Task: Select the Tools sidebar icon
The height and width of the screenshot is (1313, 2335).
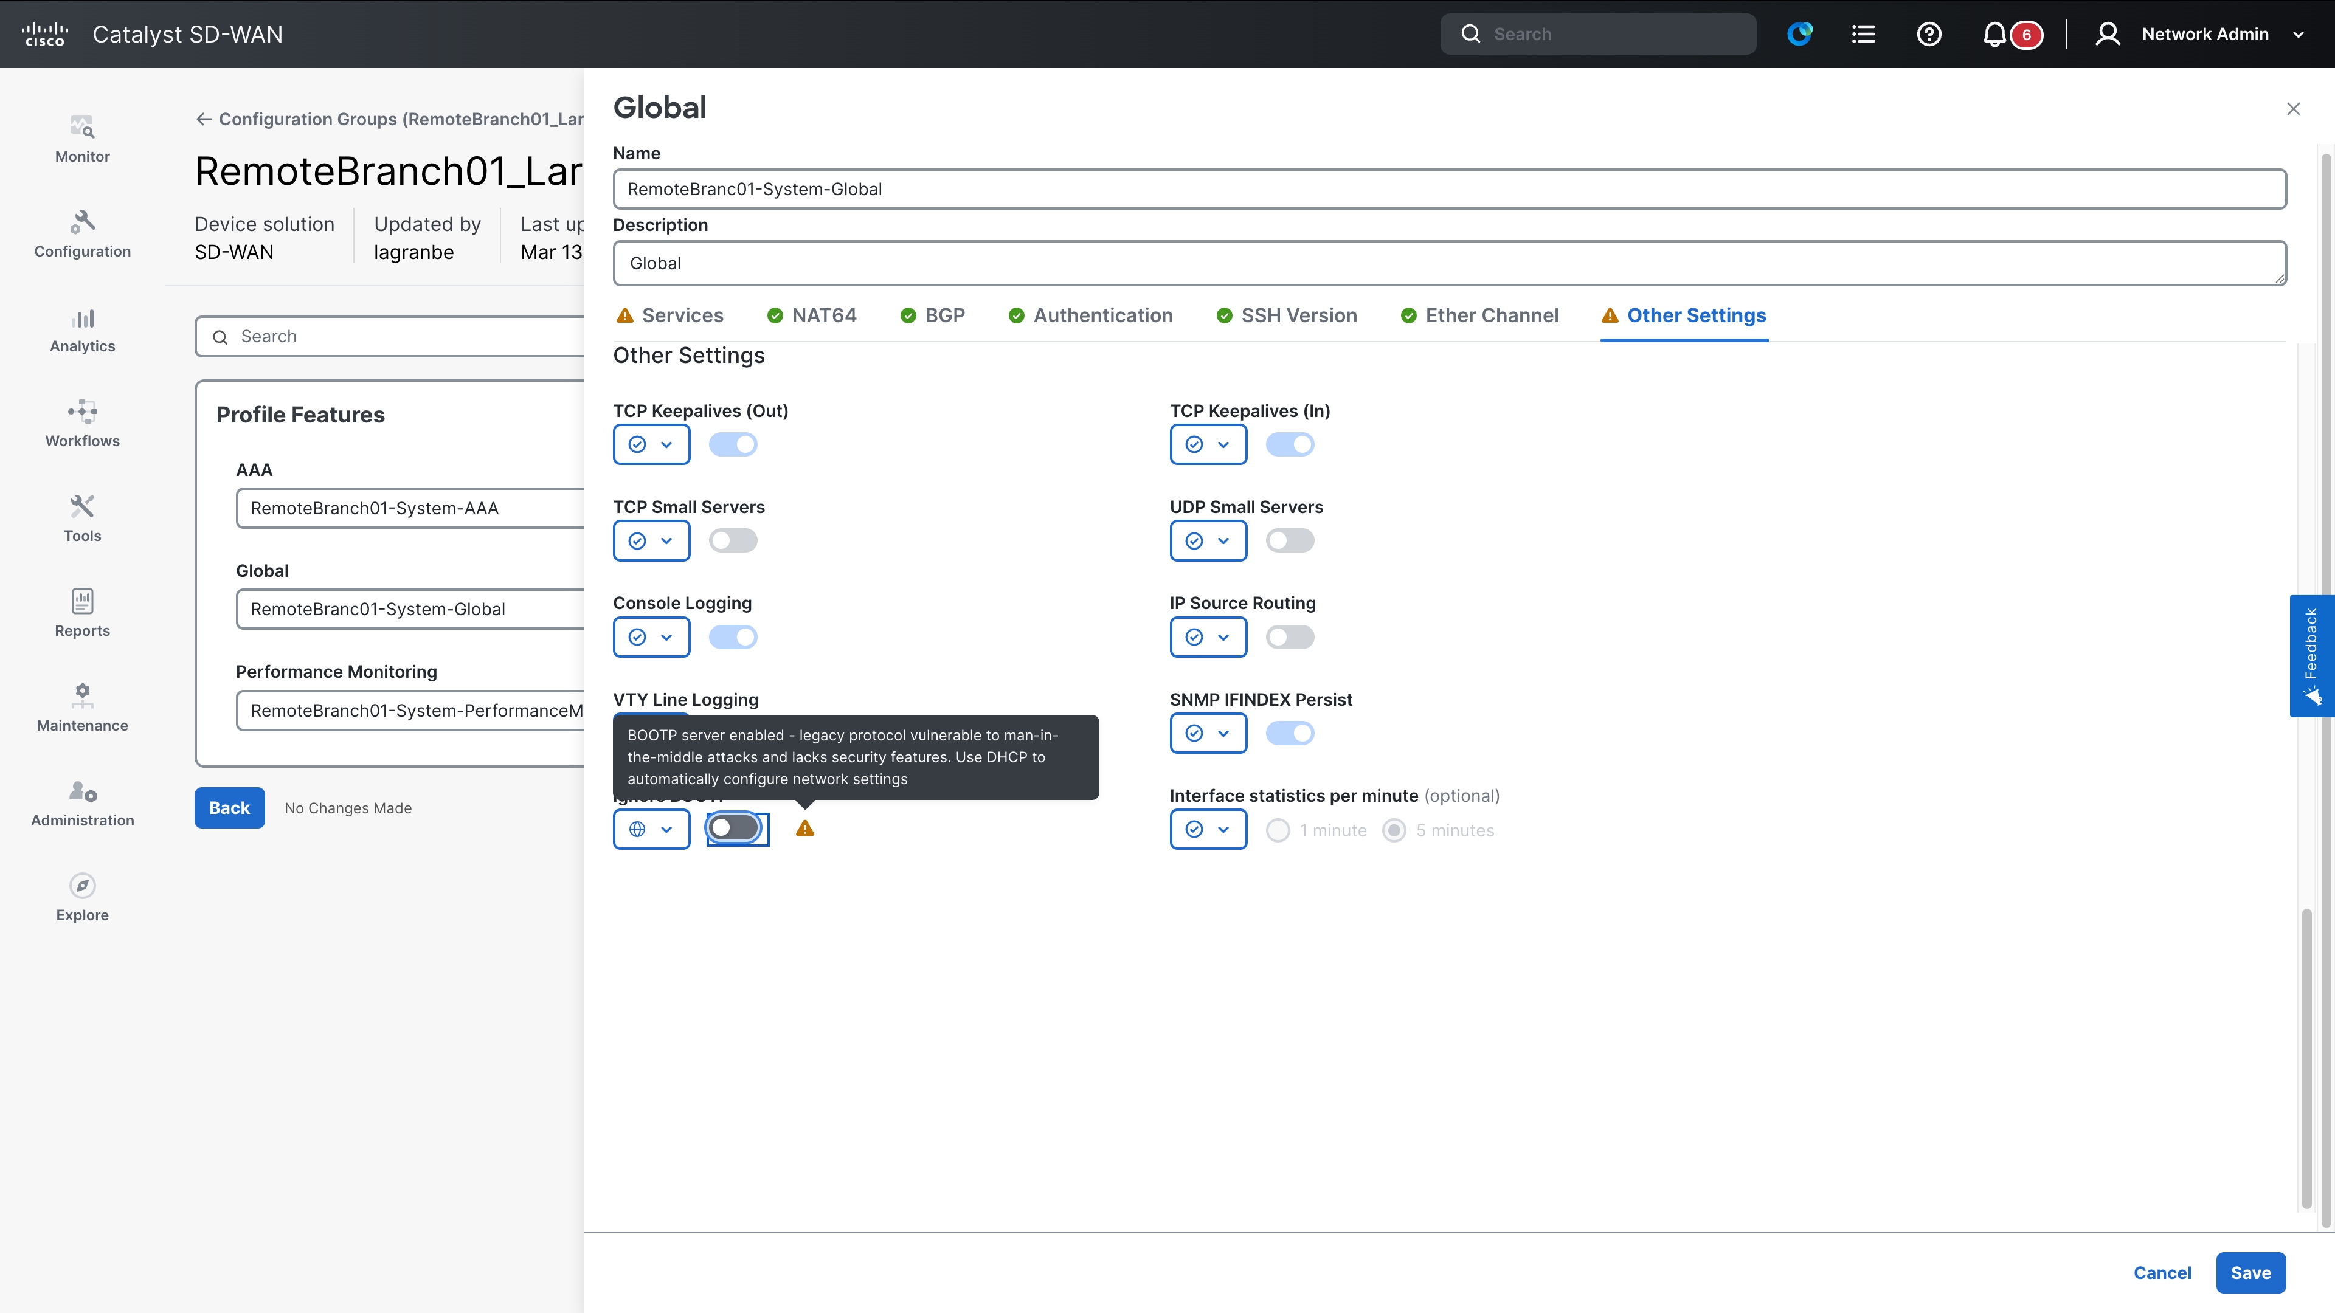Action: click(x=81, y=519)
